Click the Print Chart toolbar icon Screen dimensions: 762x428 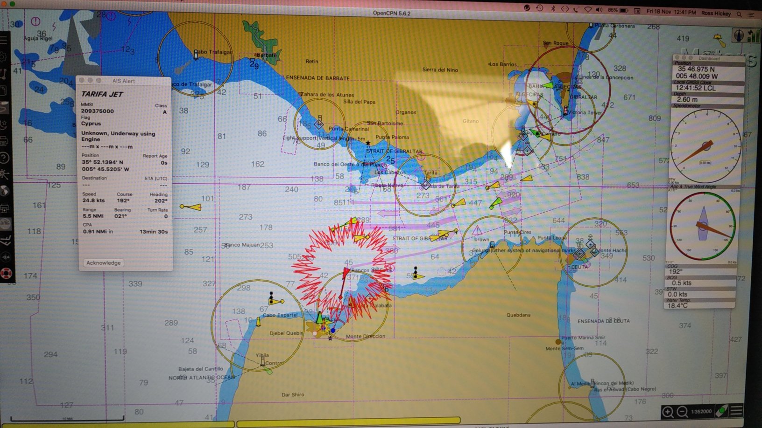4,141
